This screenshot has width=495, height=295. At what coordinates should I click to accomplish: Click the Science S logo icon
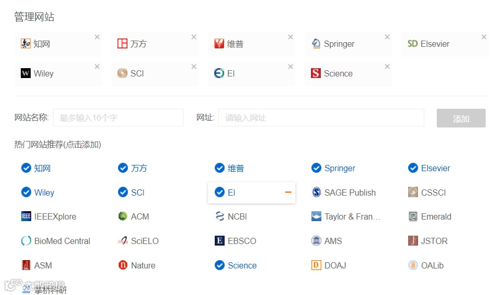tap(316, 73)
